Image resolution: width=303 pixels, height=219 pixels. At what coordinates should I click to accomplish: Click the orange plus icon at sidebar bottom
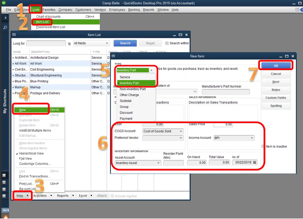5,217
